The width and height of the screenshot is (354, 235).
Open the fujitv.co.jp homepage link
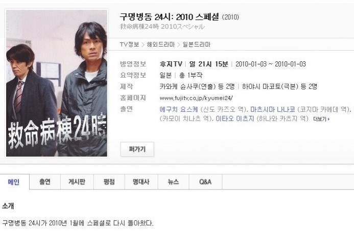pos(196,98)
